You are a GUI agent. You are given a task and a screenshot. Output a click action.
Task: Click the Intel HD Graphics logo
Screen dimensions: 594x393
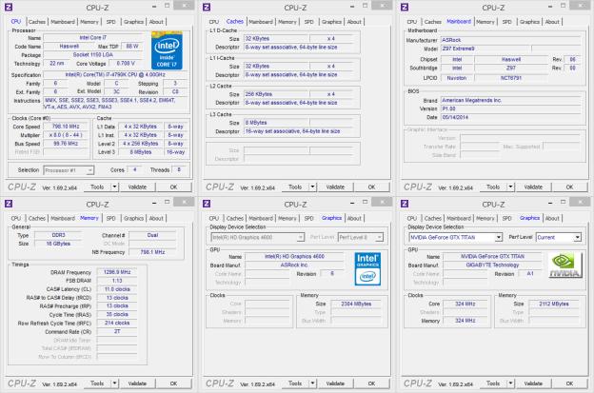tap(367, 269)
